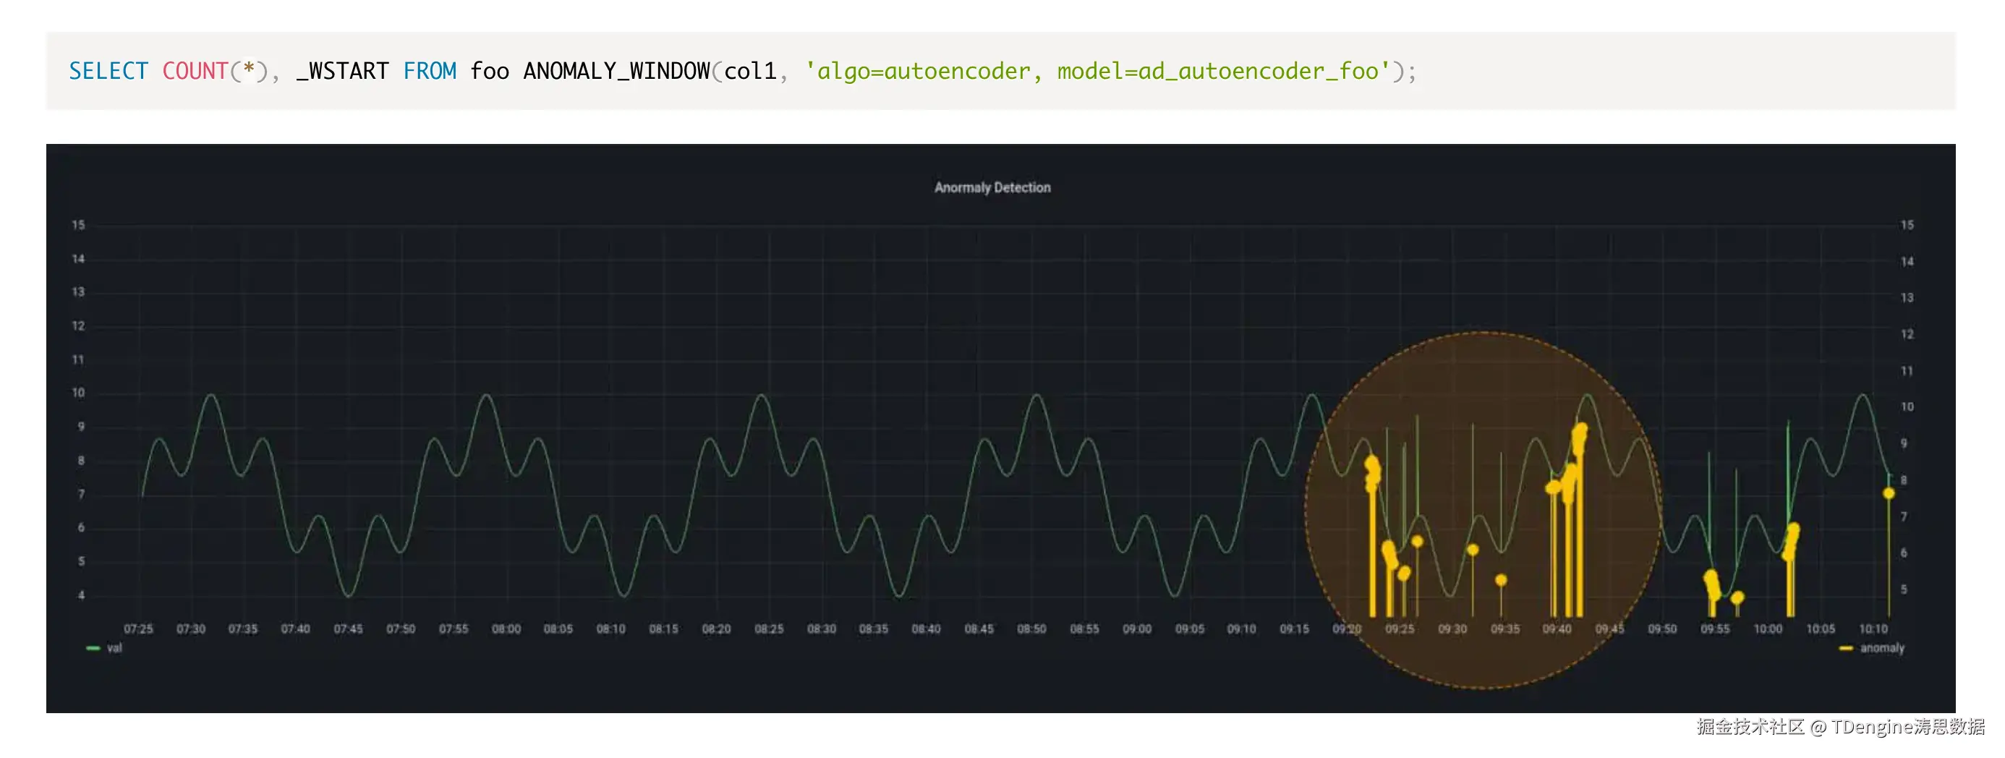The width and height of the screenshot is (2005, 758).
Task: Click the SELECT keyword in the query
Action: coord(109,71)
